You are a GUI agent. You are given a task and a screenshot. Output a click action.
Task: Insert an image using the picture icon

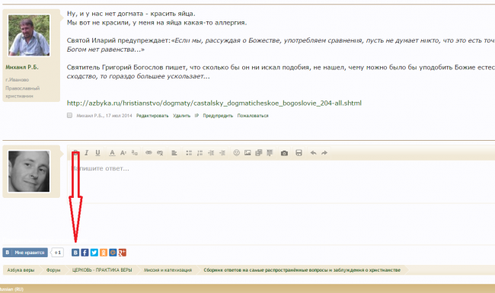pos(247,153)
